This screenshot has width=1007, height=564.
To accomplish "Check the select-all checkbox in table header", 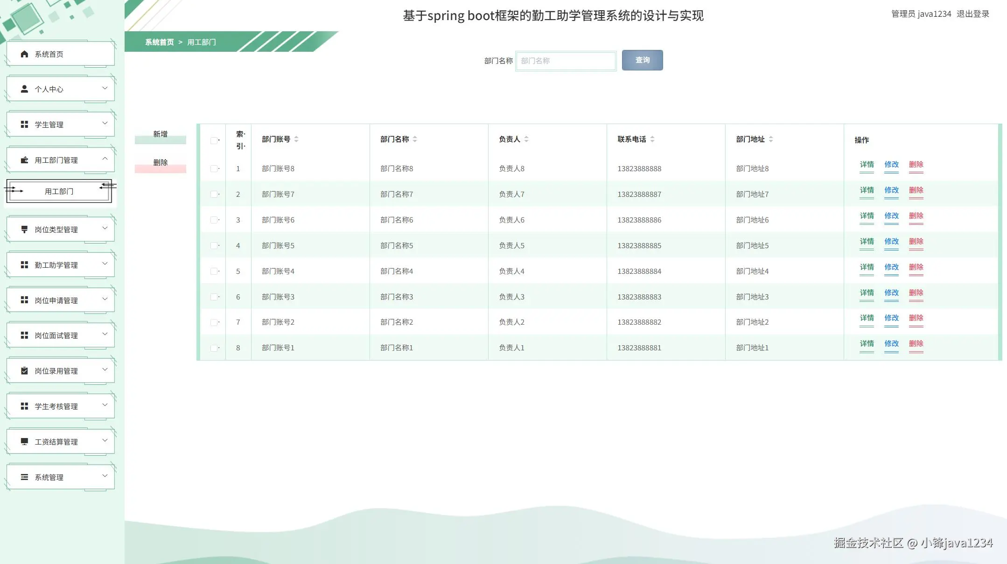I will tap(214, 140).
